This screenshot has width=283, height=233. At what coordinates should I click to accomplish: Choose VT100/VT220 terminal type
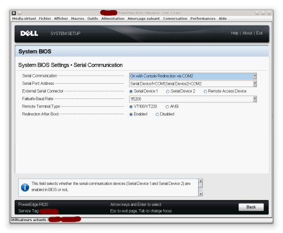click(131, 107)
